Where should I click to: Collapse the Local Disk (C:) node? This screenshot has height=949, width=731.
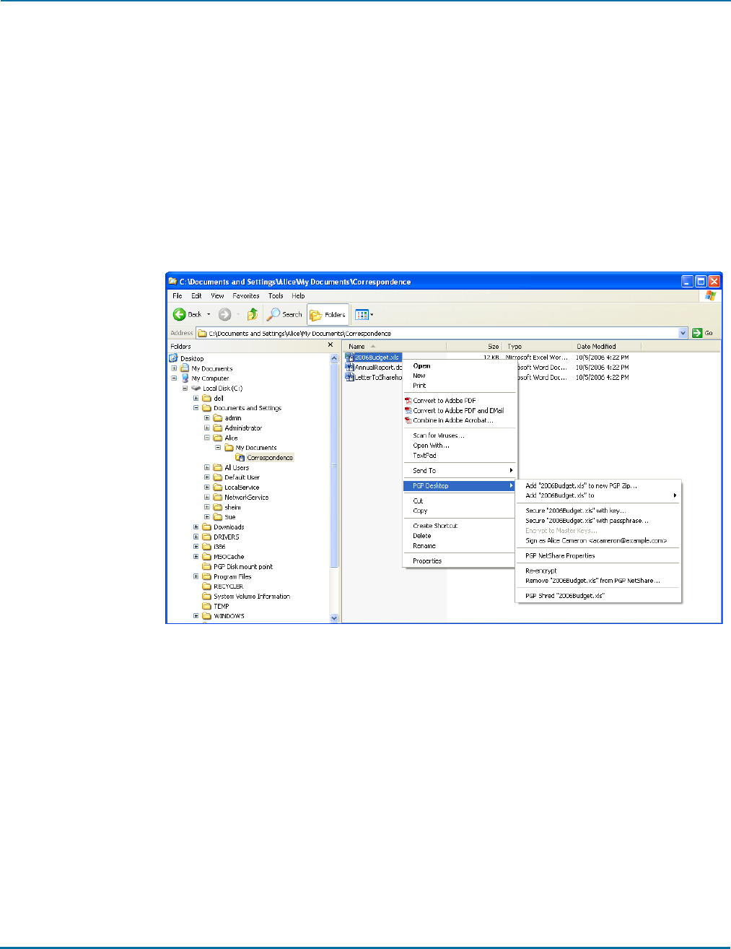tap(185, 388)
